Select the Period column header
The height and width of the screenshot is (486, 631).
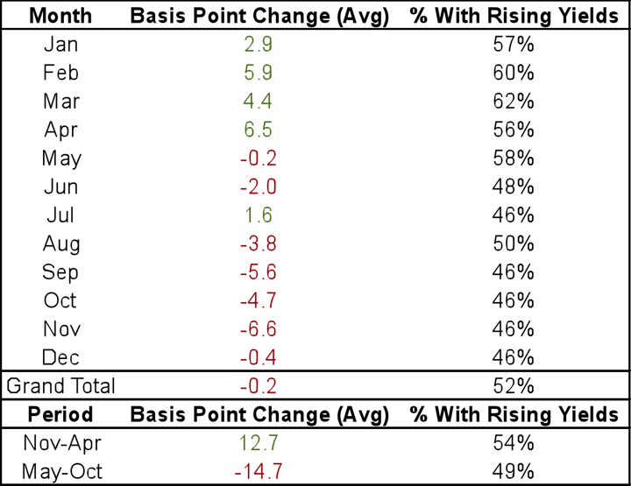point(60,414)
